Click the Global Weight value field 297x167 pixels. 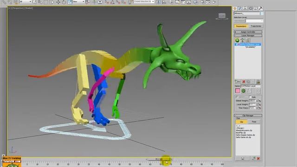click(252, 101)
